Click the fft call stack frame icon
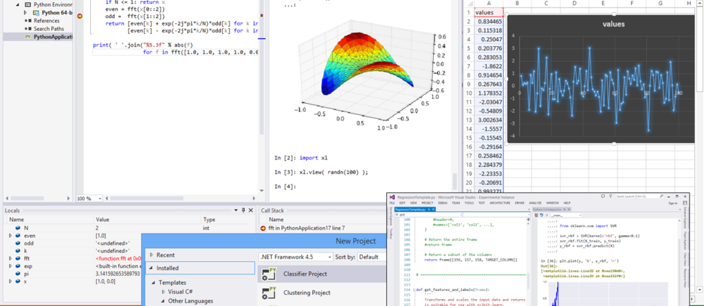 point(264,228)
